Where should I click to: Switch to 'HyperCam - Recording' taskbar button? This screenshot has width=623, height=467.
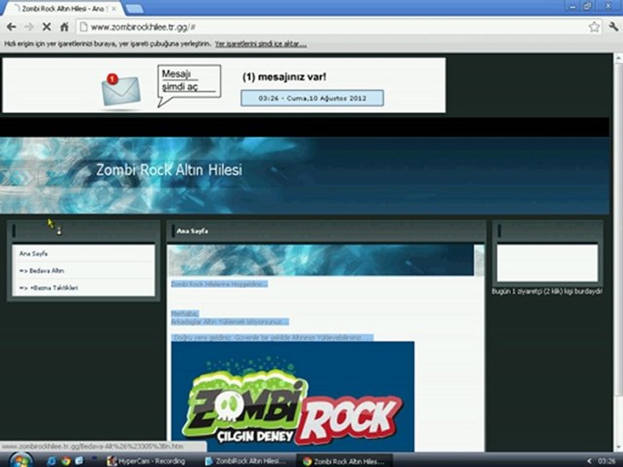[x=146, y=461]
